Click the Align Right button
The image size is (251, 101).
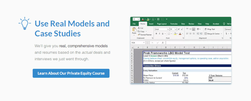[194, 34]
